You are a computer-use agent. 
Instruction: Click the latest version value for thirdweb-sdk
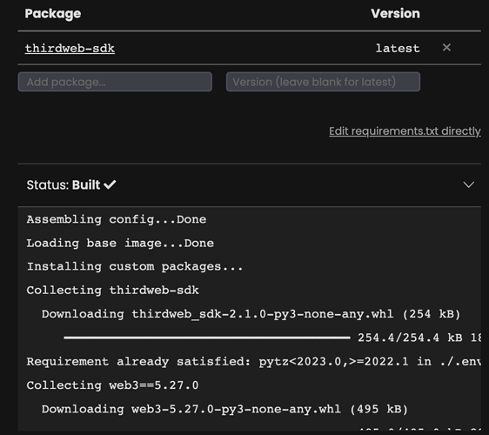point(398,49)
